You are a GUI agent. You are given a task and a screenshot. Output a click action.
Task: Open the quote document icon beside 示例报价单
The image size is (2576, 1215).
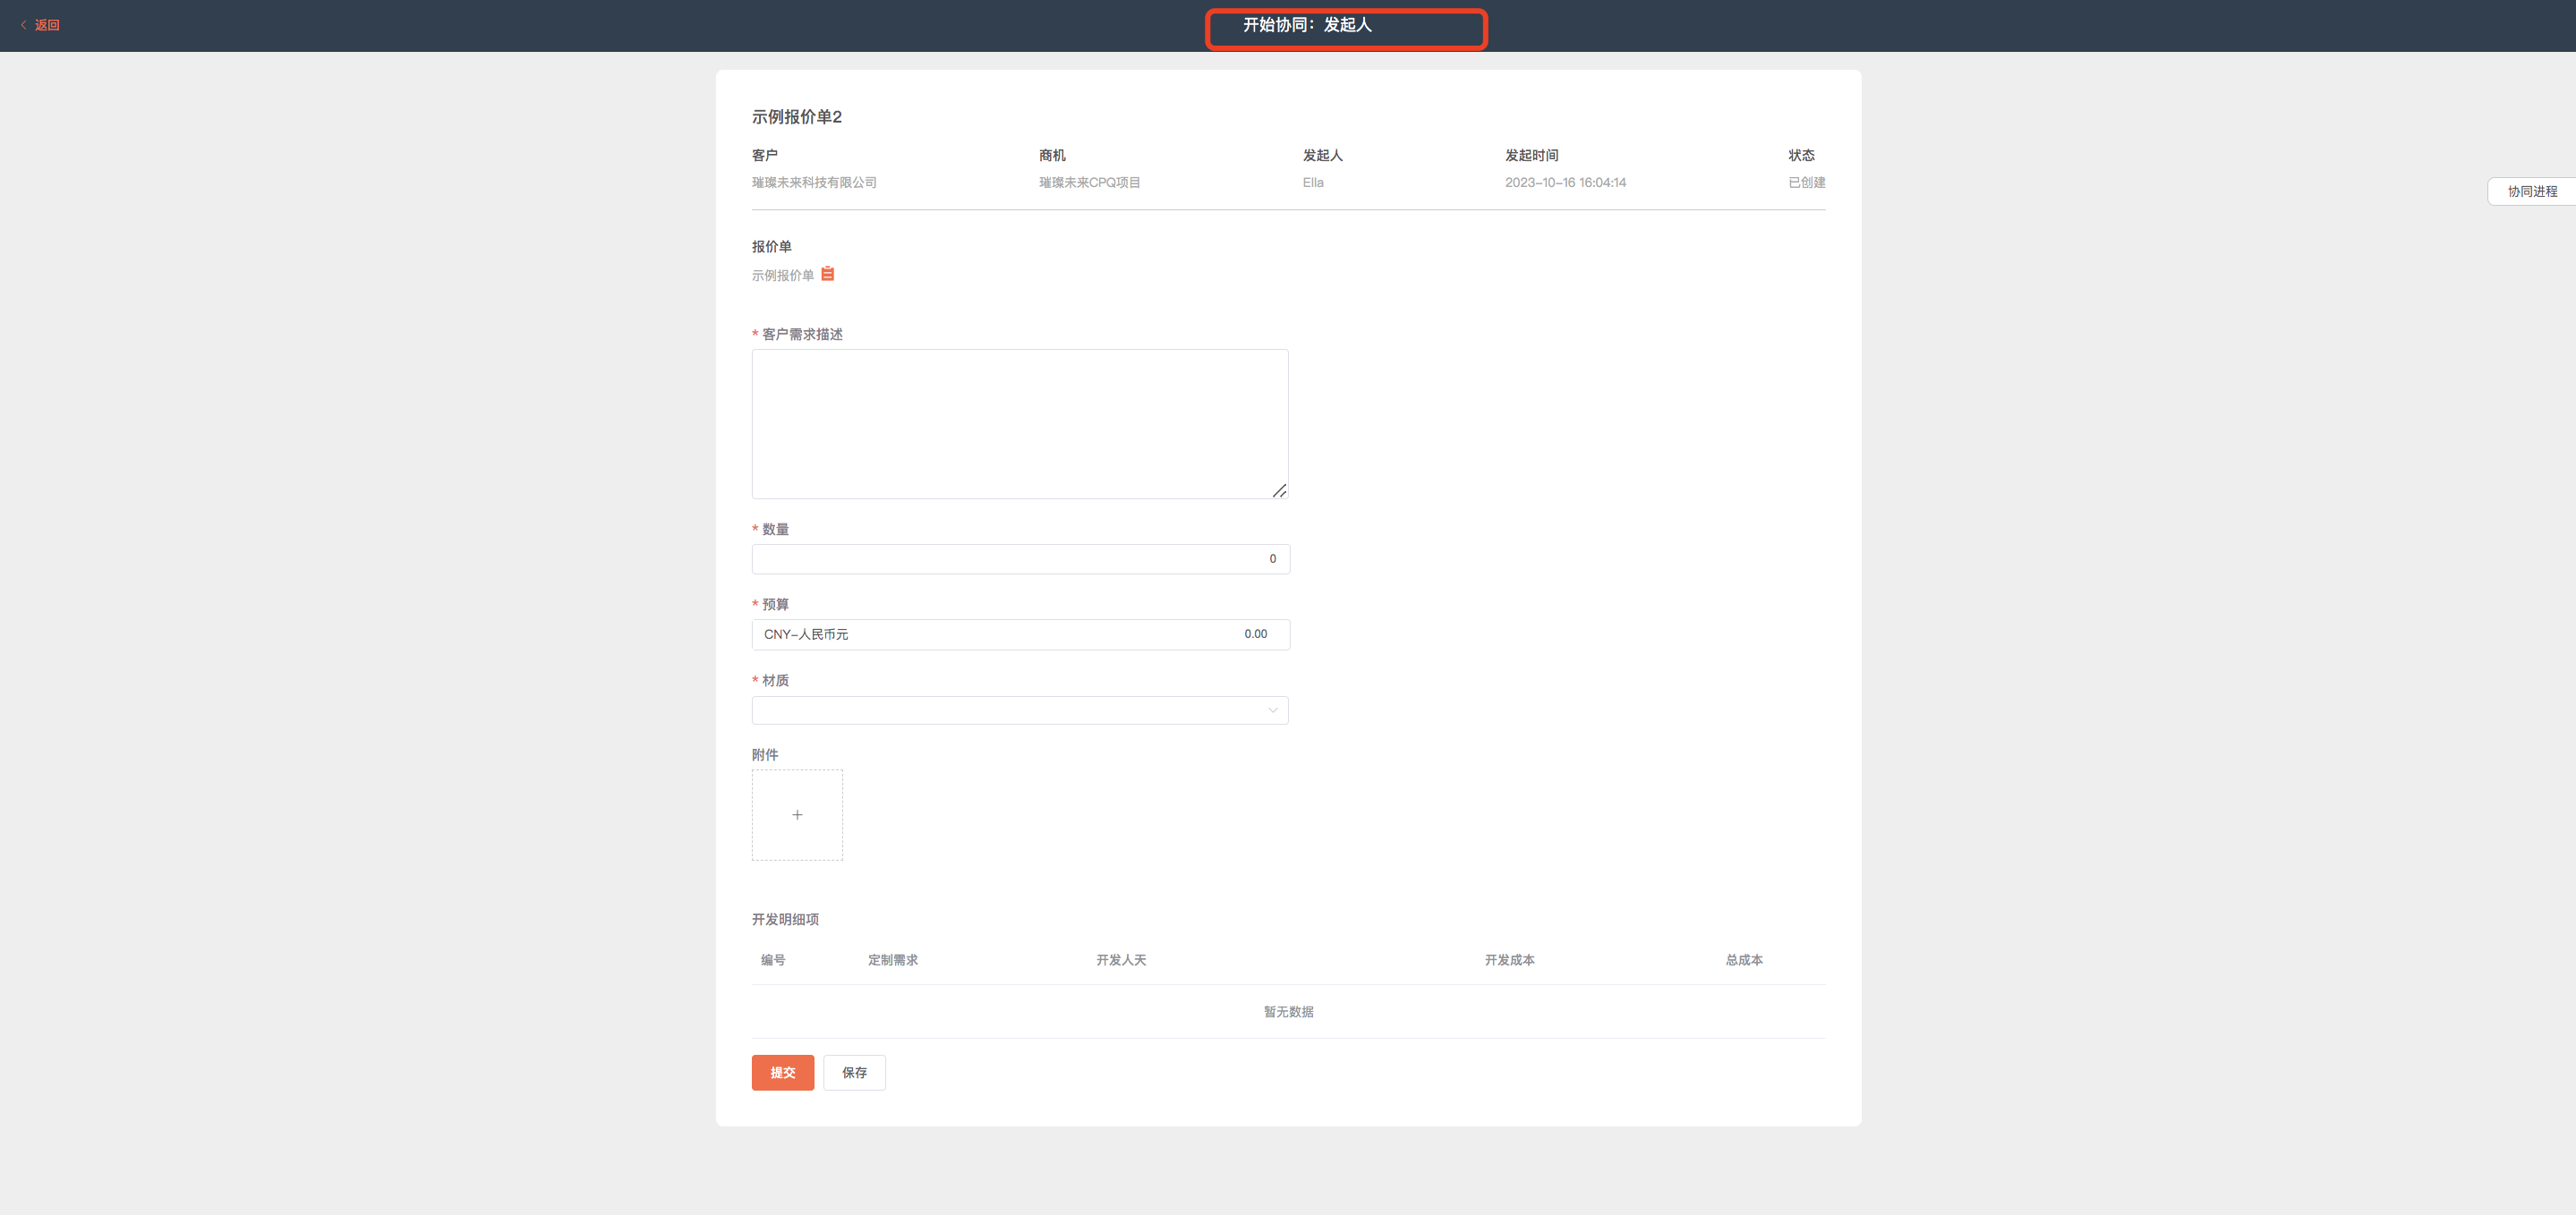click(x=827, y=274)
